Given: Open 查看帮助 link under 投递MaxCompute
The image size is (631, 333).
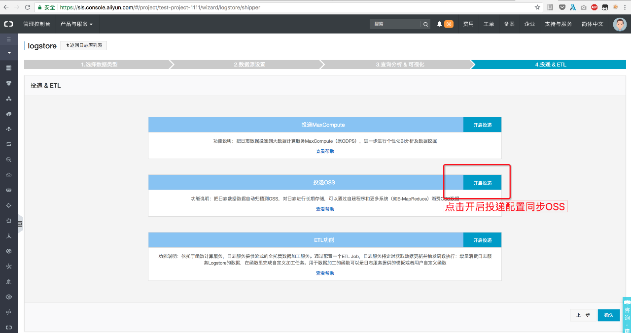Looking at the screenshot, I should coord(325,151).
